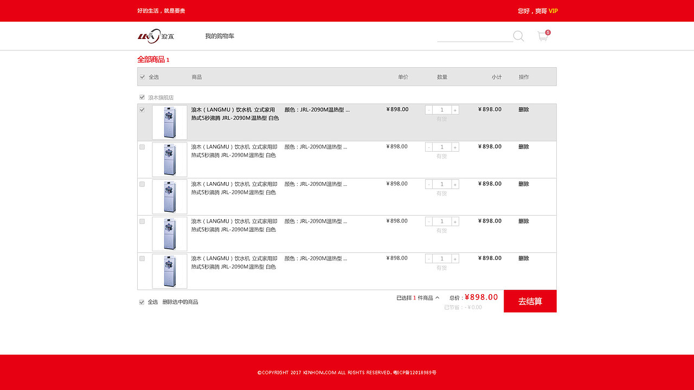The height and width of the screenshot is (390, 694).
Task: Click inside the search input field
Action: (475, 36)
